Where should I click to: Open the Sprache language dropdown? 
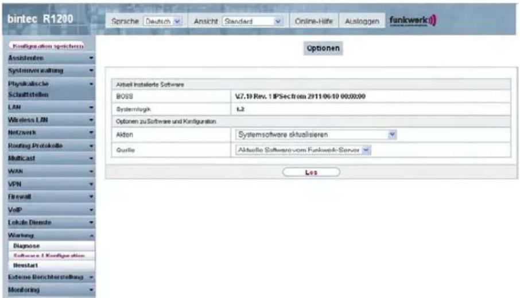tap(162, 21)
